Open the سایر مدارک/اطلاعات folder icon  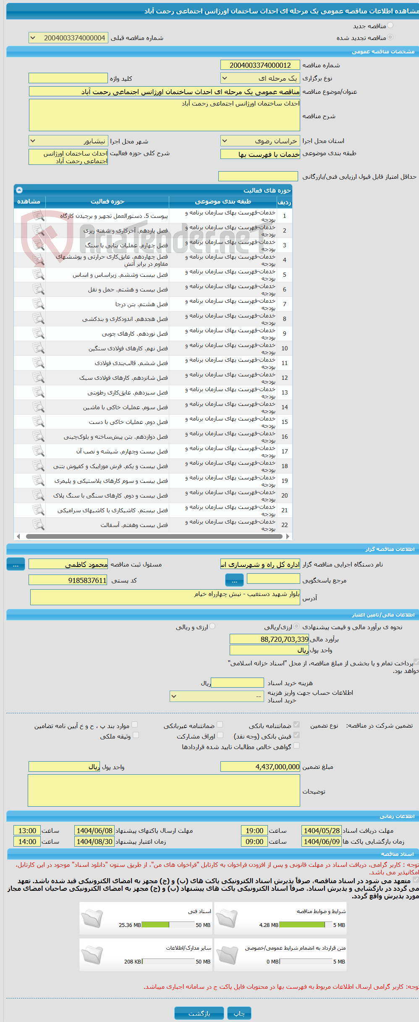(92, 955)
